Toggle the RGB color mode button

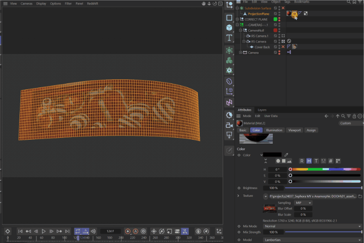302,161
